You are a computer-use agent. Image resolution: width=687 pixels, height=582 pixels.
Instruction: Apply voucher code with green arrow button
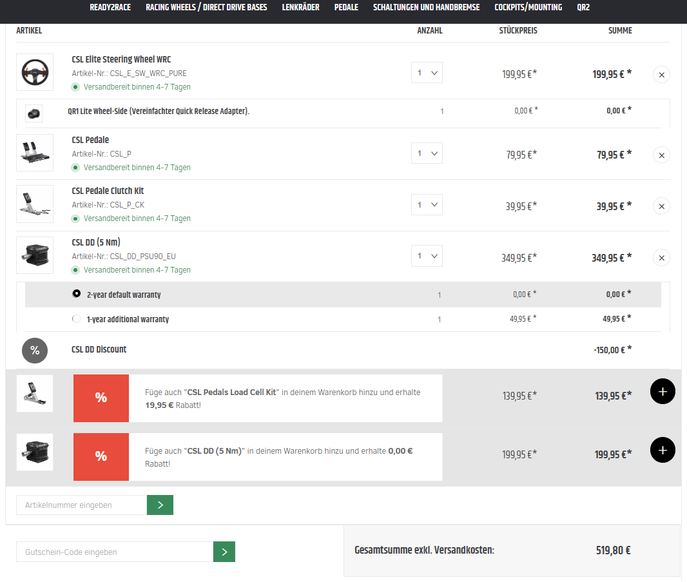[224, 552]
